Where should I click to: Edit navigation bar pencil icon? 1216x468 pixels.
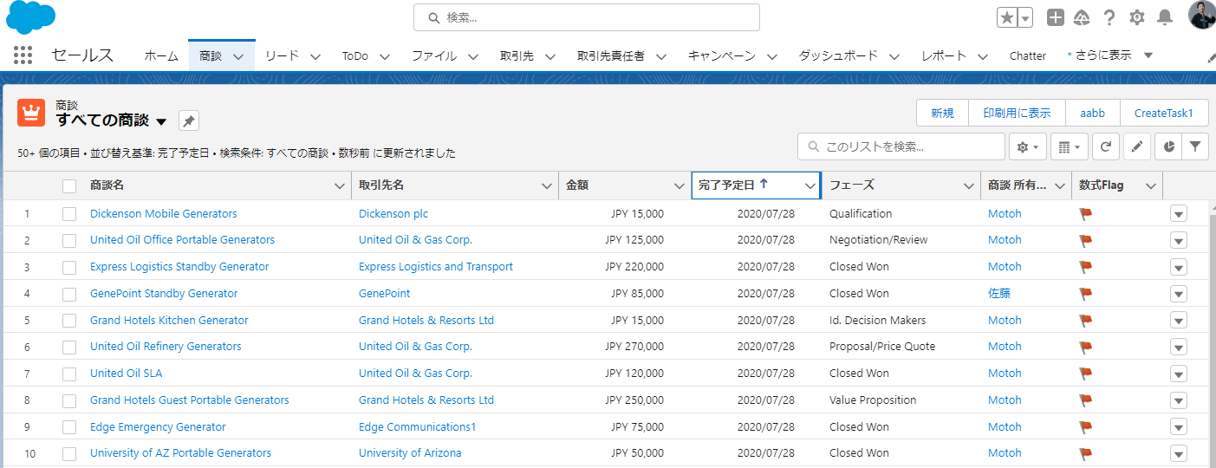1211,57
